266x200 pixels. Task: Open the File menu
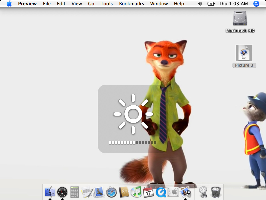(47, 4)
